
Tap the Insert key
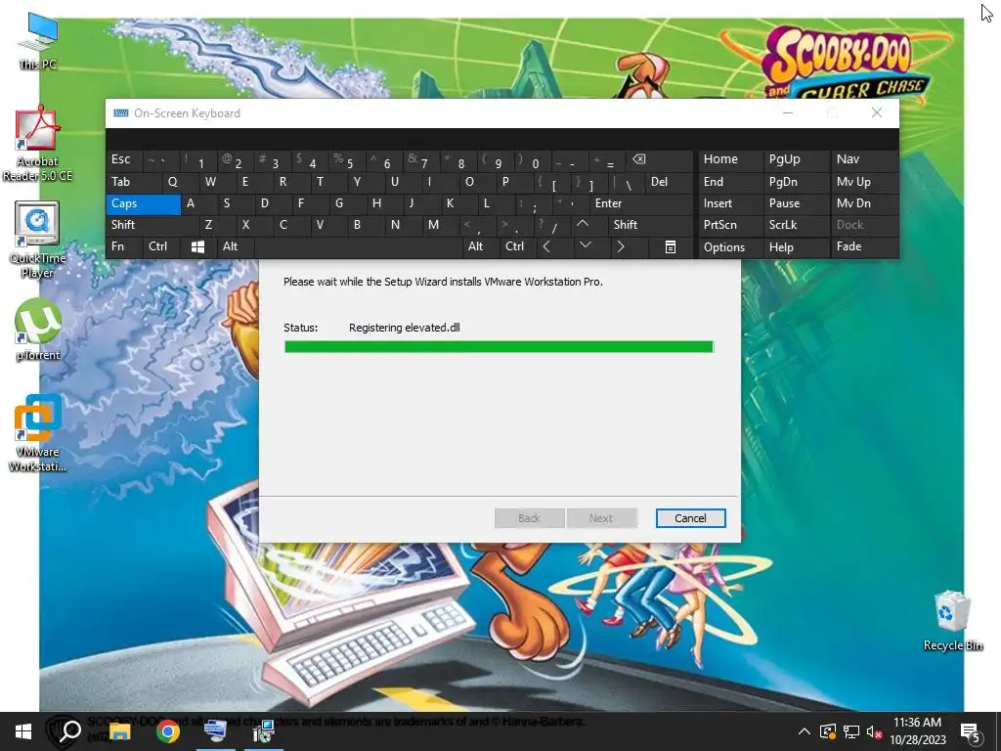click(730, 203)
